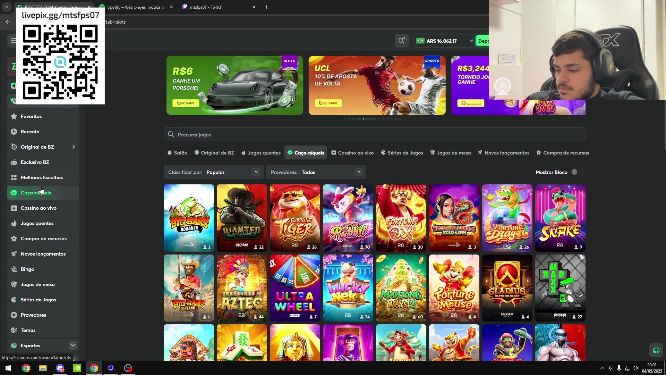Click Provedores sidebar icon
The height and width of the screenshot is (375, 666).
14,315
